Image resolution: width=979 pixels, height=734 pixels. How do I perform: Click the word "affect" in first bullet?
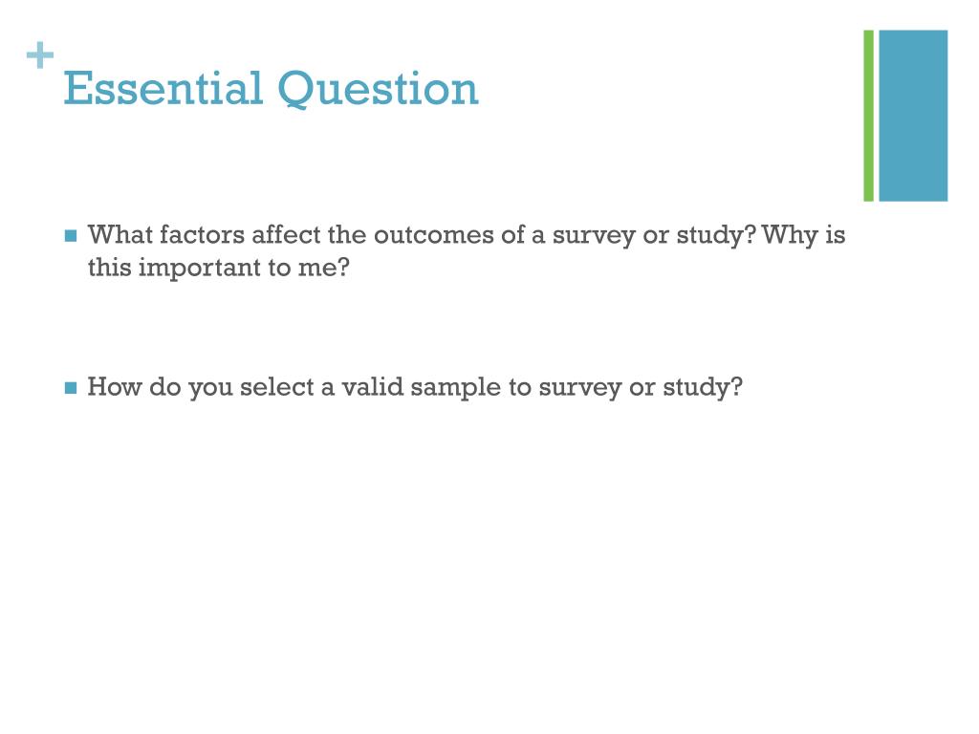[x=285, y=235]
